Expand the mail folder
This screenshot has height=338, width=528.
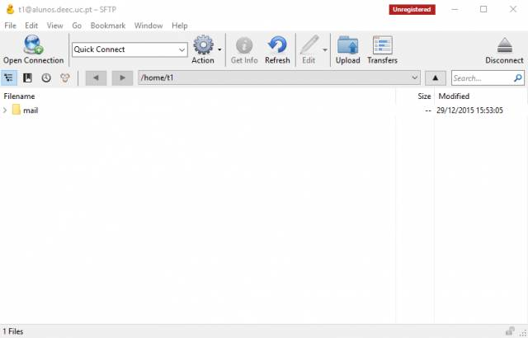[5, 110]
